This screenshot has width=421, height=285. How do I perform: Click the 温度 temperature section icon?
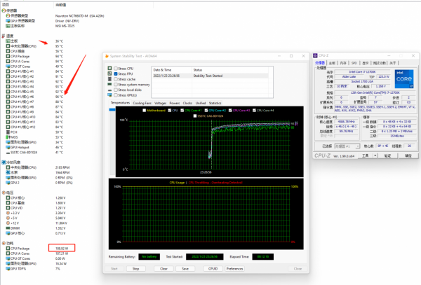[4, 35]
